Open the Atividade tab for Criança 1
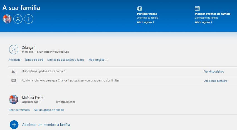The height and width of the screenshot is (130, 237). point(14,60)
